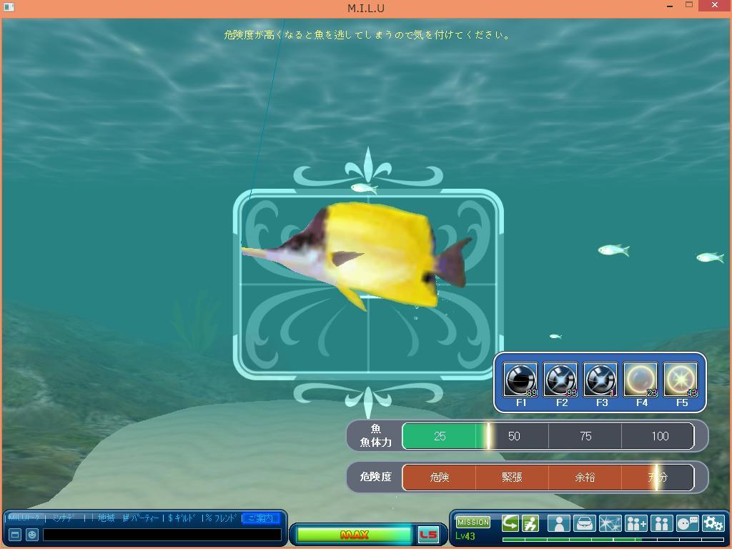Use the F4 glowing bubble skill

640,379
